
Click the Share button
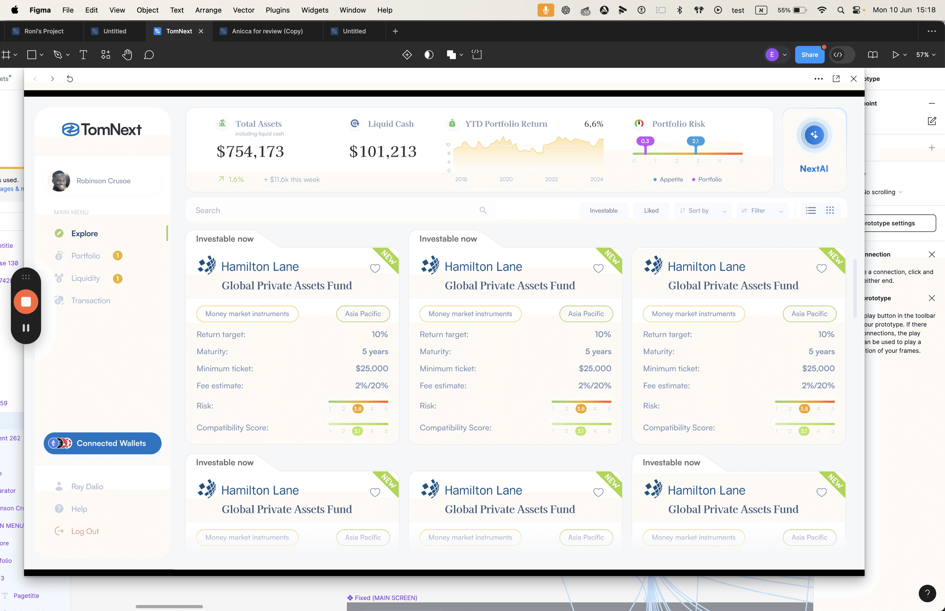[809, 55]
